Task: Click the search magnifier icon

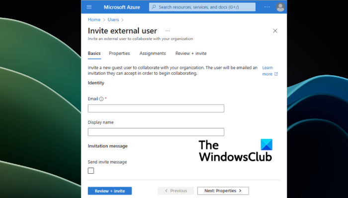Action: (154, 7)
